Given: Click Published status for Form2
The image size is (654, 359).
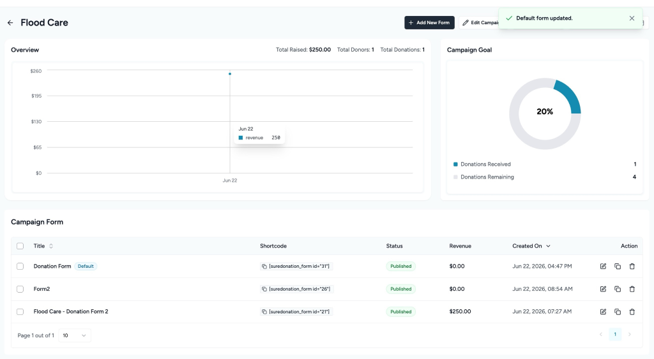Looking at the screenshot, I should click(401, 289).
